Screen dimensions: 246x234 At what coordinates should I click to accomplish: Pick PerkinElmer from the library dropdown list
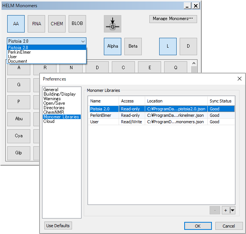20,52
